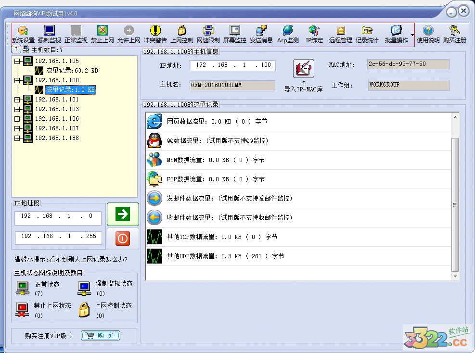Viewport: 475px width, 353px height.
Task: Select host 192.168.1.103 in tree
Action: click(57, 109)
